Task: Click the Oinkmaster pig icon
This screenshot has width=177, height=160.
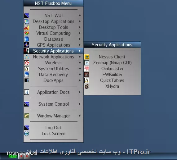Action: click(x=87, y=69)
